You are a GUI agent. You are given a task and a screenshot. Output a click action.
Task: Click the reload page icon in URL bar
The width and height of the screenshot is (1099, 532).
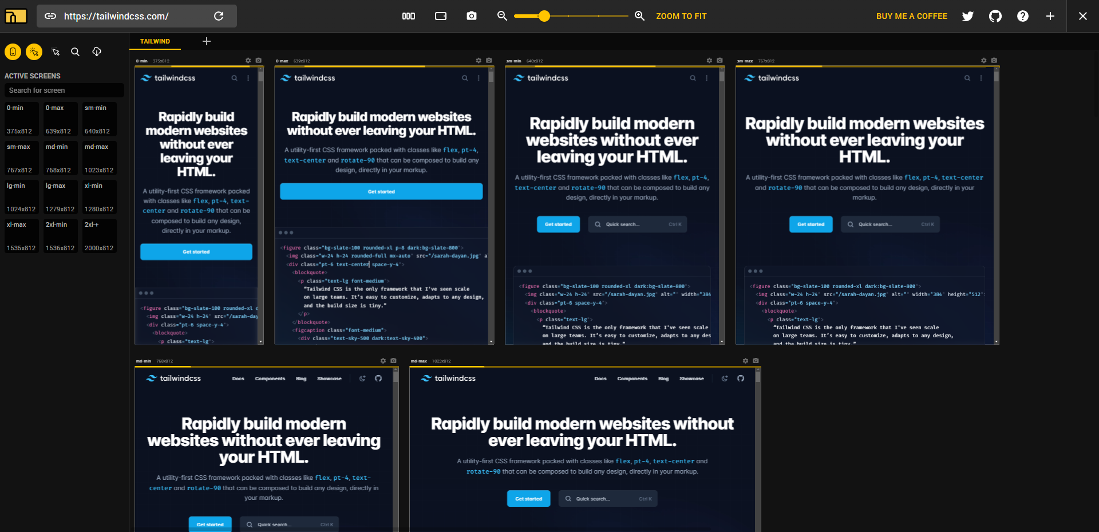(x=219, y=16)
